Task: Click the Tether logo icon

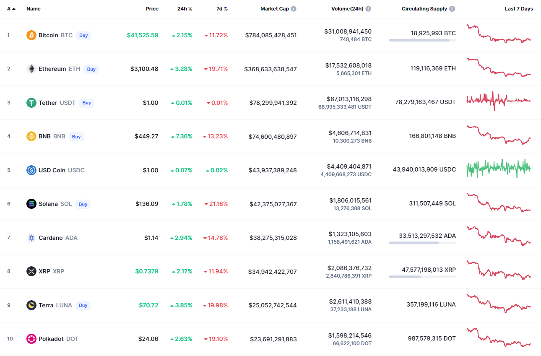Action: pos(31,103)
